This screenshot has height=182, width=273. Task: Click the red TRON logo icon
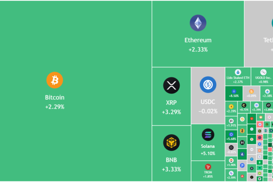coord(208,167)
